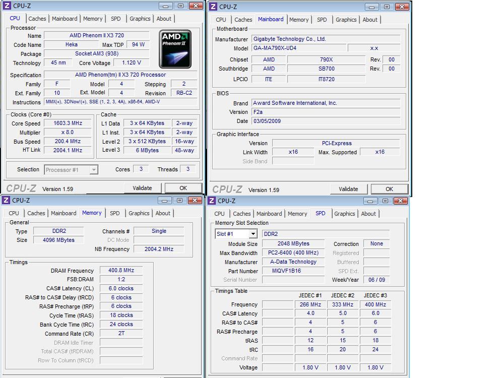Click the SB700 southbridge value
The width and height of the screenshot is (504, 378).
pyautogui.click(x=326, y=69)
